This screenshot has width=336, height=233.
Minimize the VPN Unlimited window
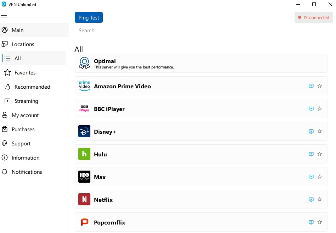(298, 4)
